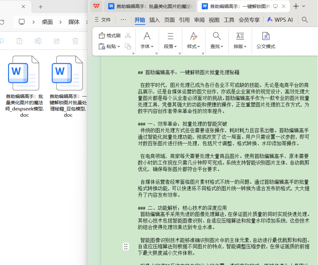Switch to the 页面 ribbon tab

pyautogui.click(x=169, y=20)
